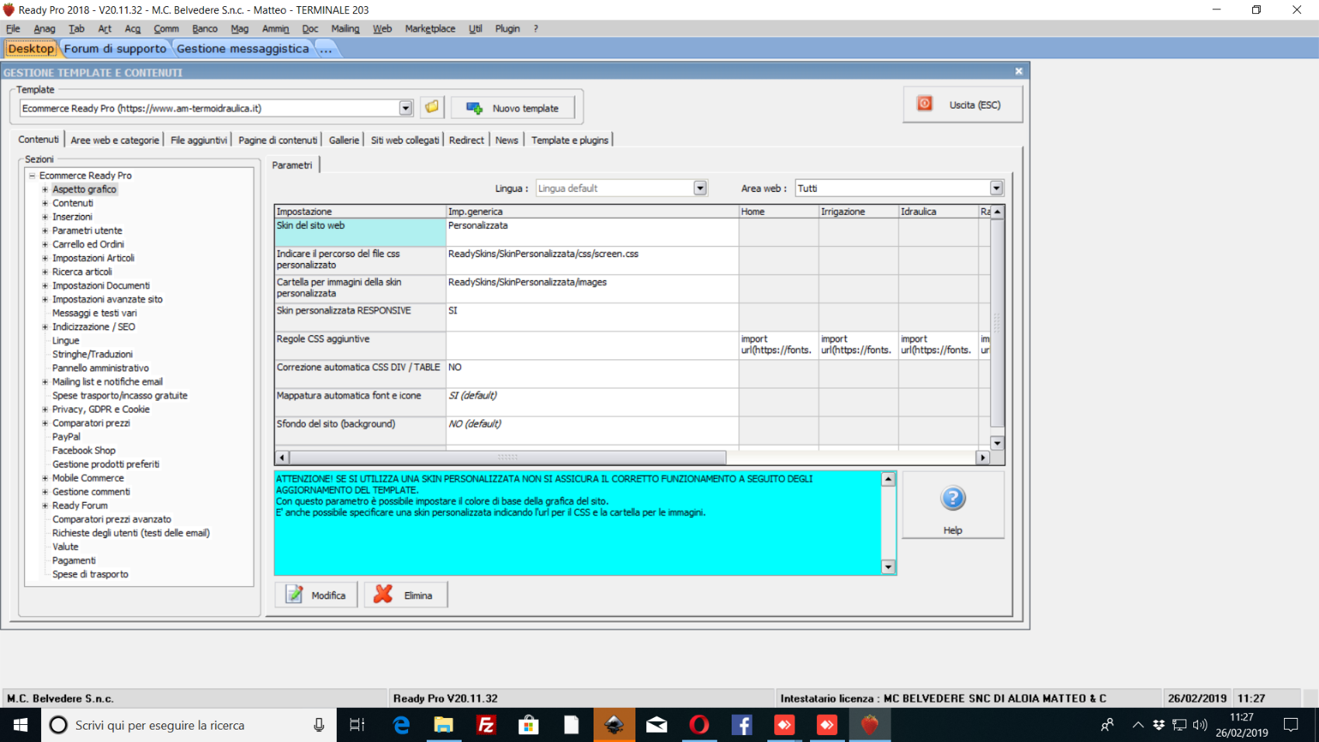Select Valute in the Sezioni tree
The height and width of the screenshot is (742, 1319).
click(x=65, y=547)
